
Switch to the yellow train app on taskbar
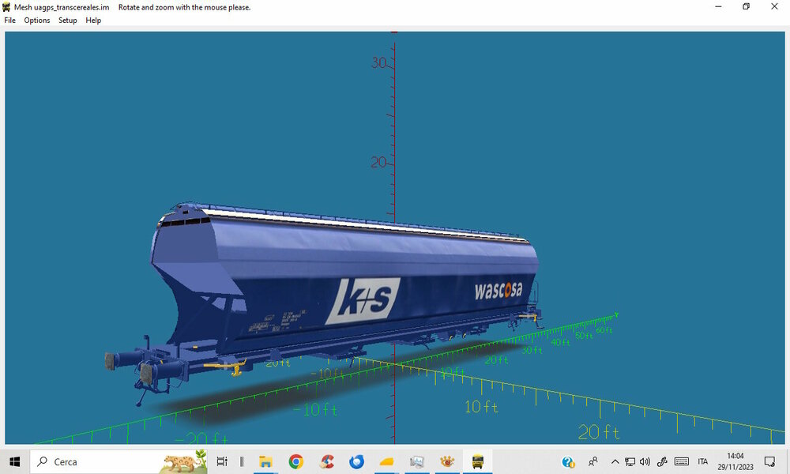(x=478, y=461)
